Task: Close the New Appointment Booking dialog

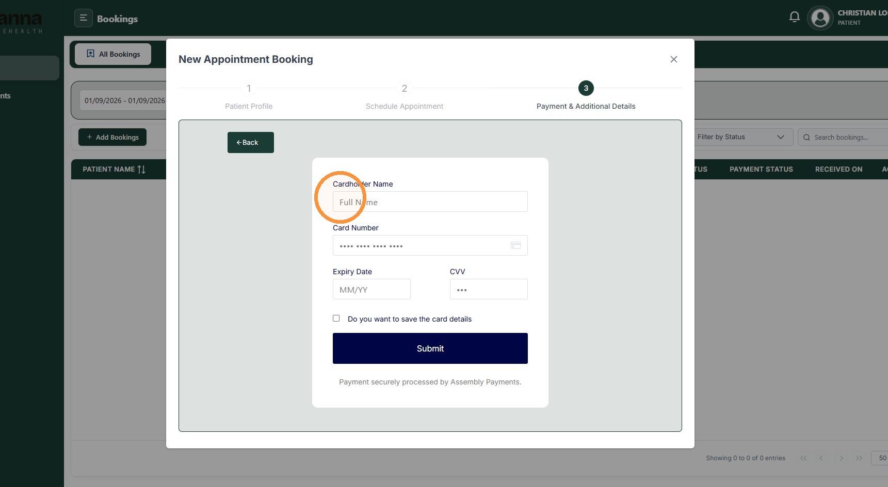Action: [674, 59]
